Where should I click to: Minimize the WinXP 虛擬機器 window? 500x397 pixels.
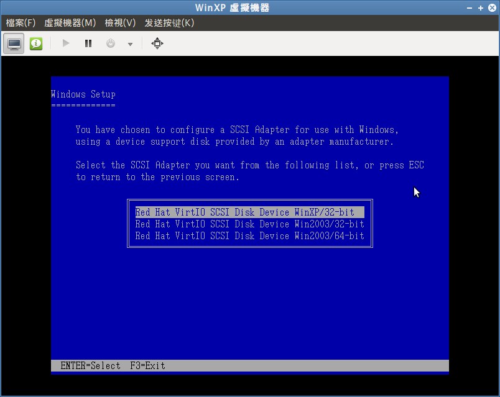470,7
